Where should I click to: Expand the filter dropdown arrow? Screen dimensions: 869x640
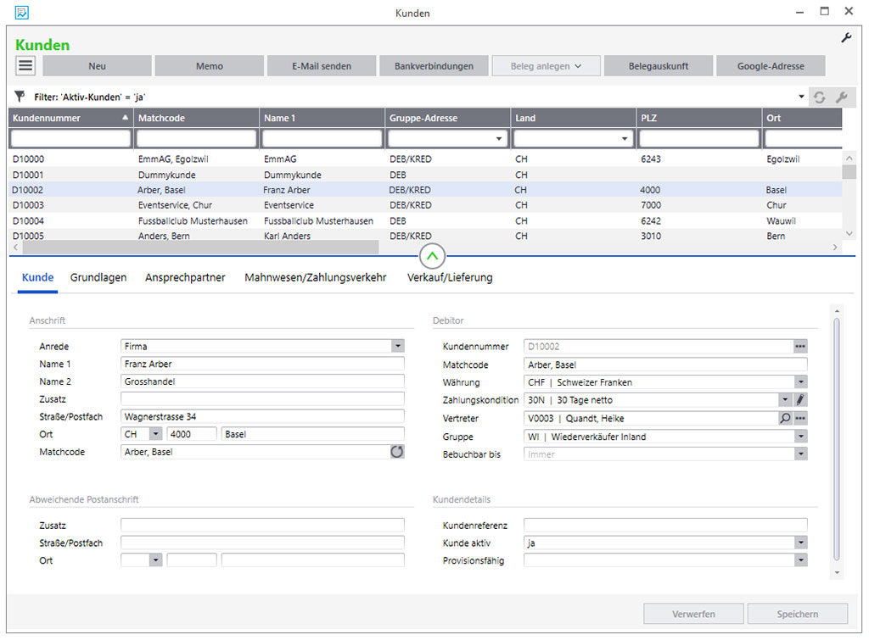pyautogui.click(x=801, y=97)
